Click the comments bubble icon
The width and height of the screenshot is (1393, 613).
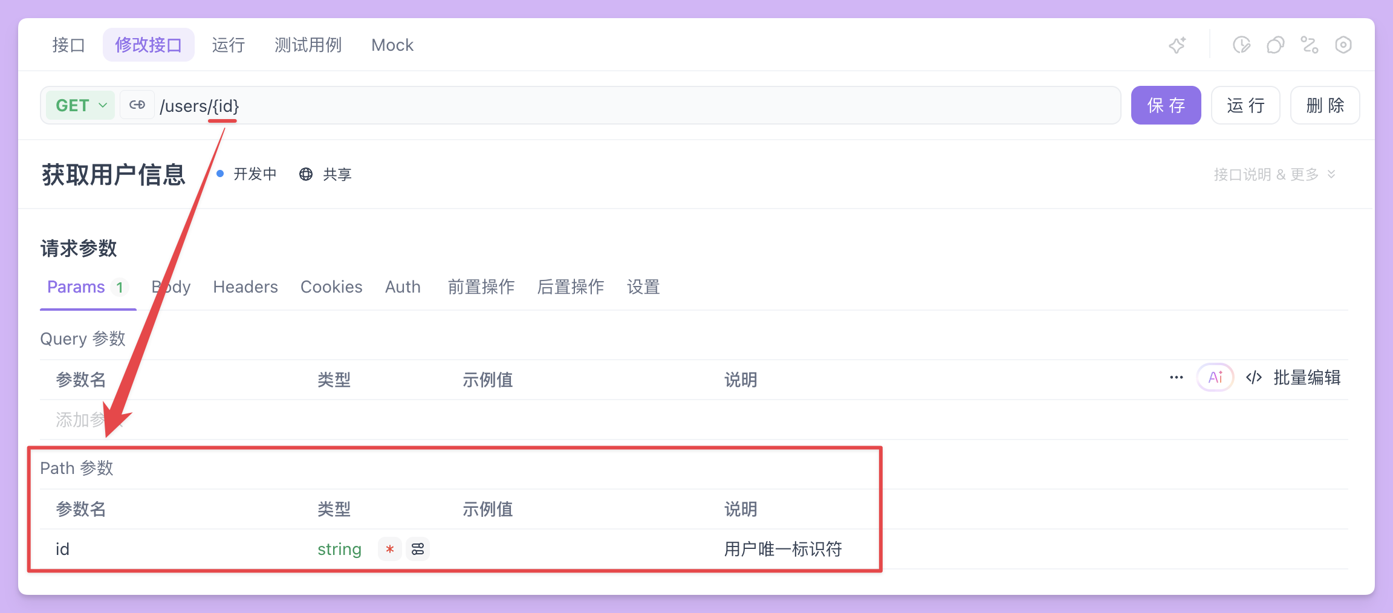tap(1275, 45)
